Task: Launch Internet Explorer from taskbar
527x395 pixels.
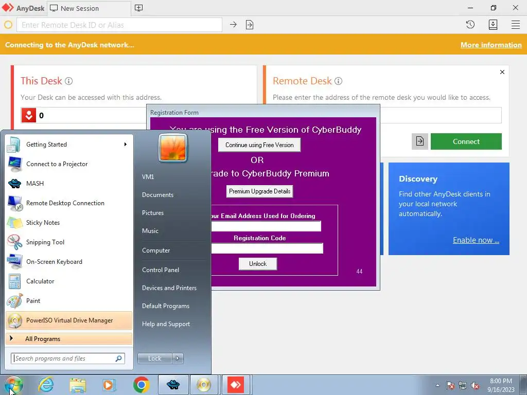Action: click(46, 385)
